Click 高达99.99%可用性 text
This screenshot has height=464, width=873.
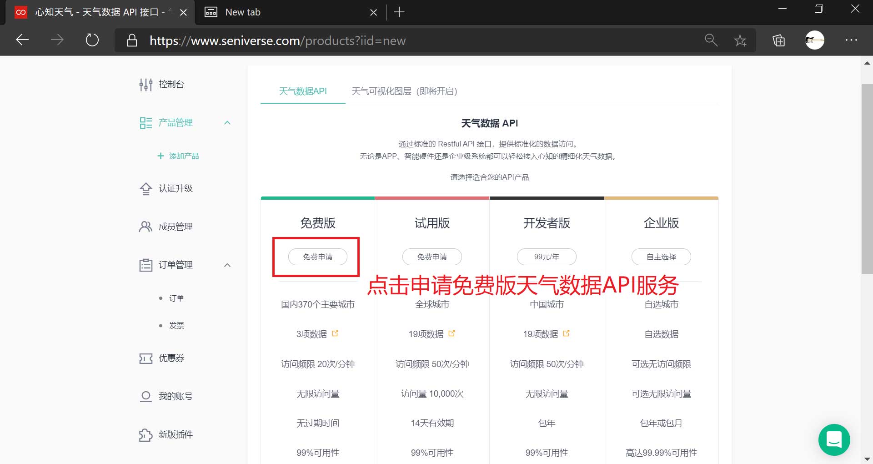coord(661,453)
